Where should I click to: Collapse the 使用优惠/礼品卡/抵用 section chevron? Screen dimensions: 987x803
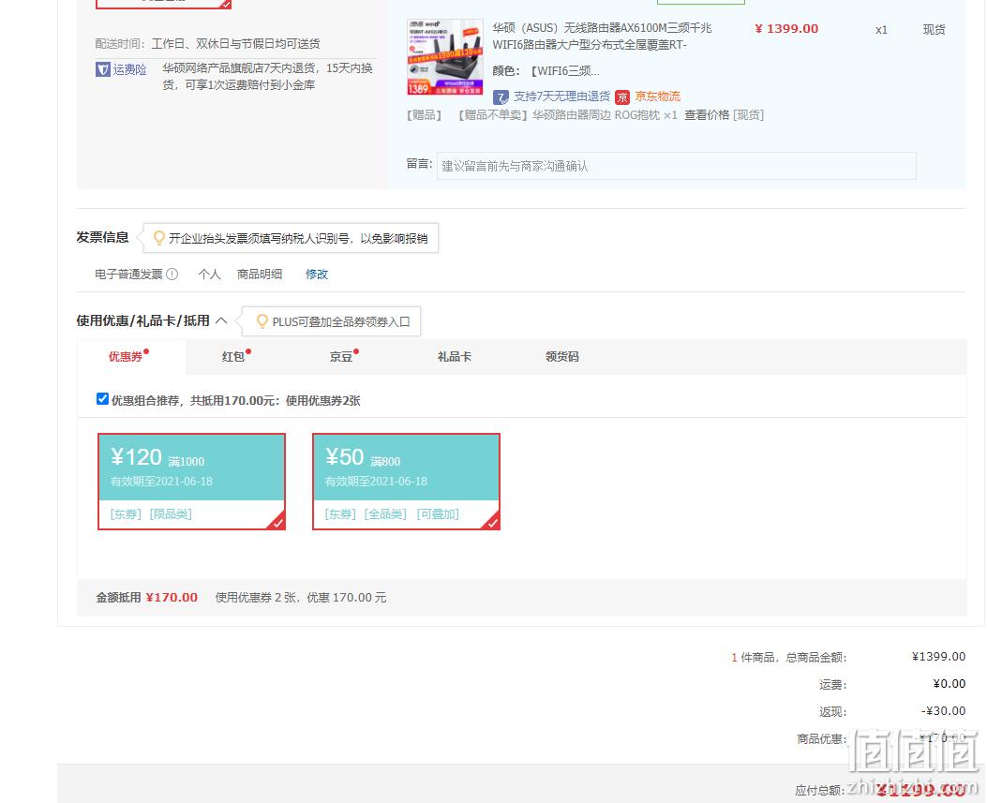(x=221, y=321)
